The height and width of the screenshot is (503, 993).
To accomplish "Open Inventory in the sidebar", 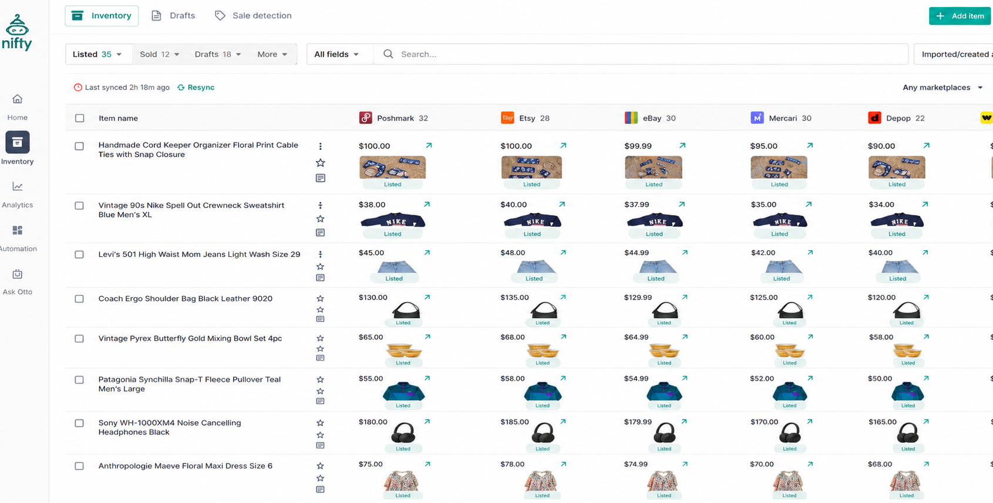I will tap(18, 148).
